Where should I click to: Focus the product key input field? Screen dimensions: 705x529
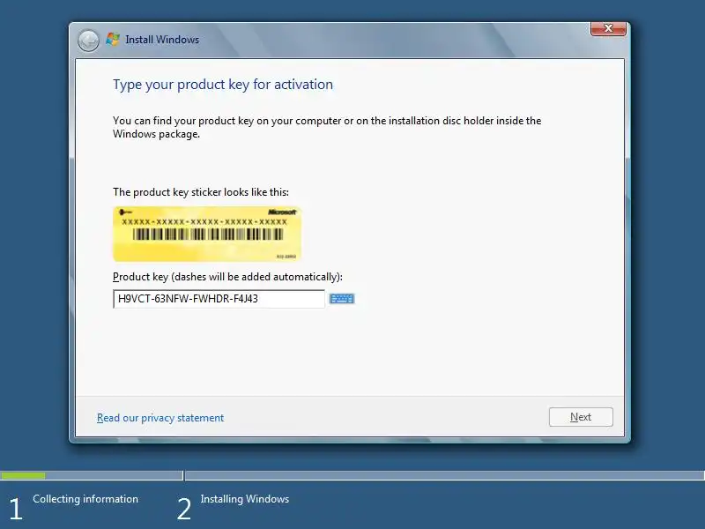219,299
